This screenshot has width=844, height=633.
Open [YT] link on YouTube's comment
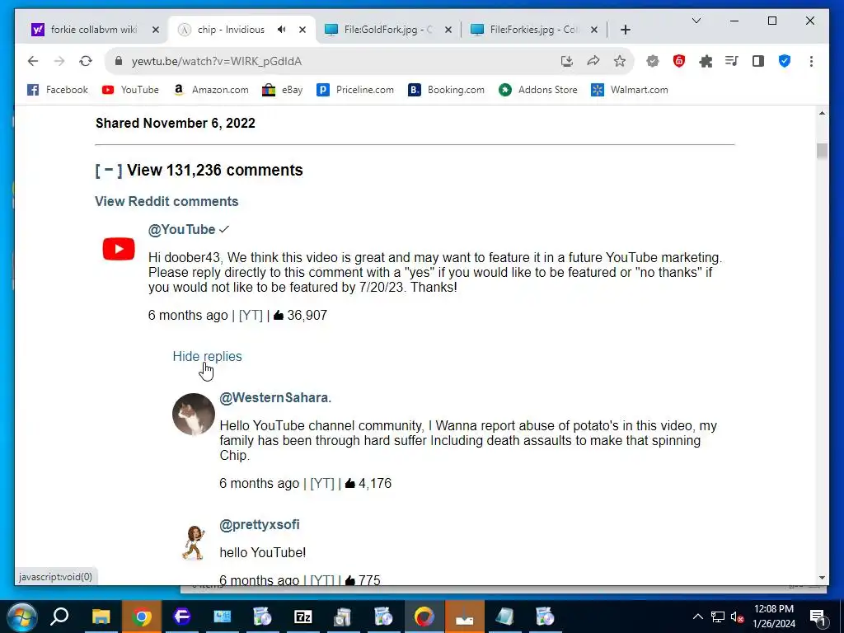click(x=251, y=316)
